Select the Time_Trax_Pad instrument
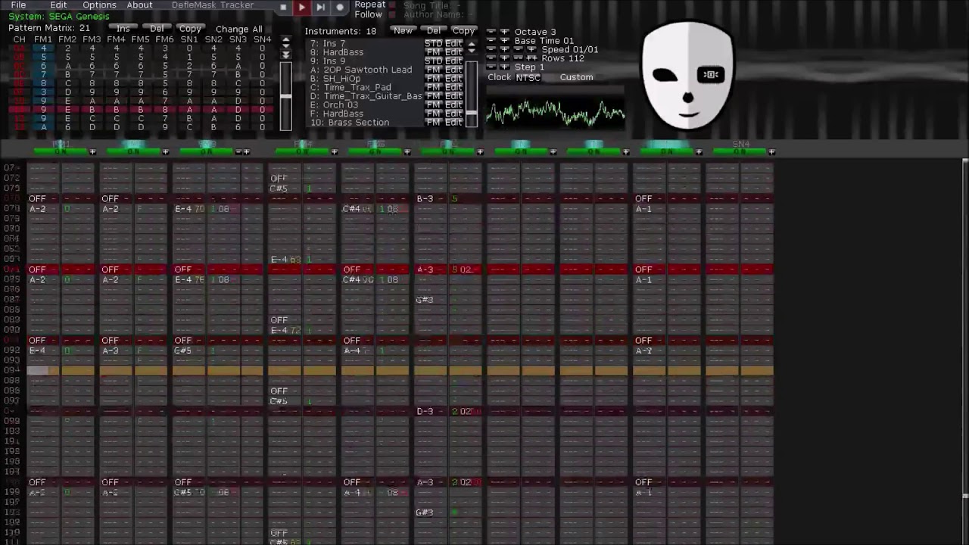 351,87
